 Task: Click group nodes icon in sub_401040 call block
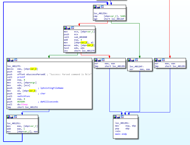click(x=72, y=28)
